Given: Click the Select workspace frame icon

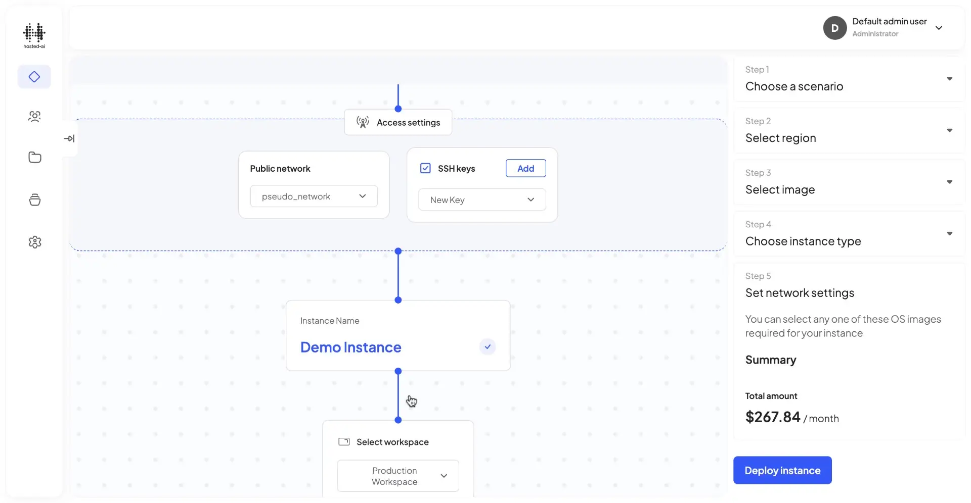Looking at the screenshot, I should (344, 442).
